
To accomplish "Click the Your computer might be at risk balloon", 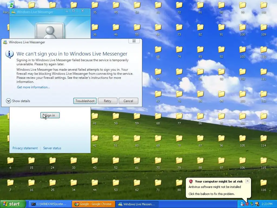I will click(218, 188).
